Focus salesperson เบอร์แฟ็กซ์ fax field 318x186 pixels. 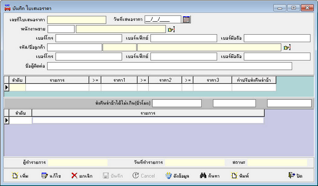coord(184,38)
